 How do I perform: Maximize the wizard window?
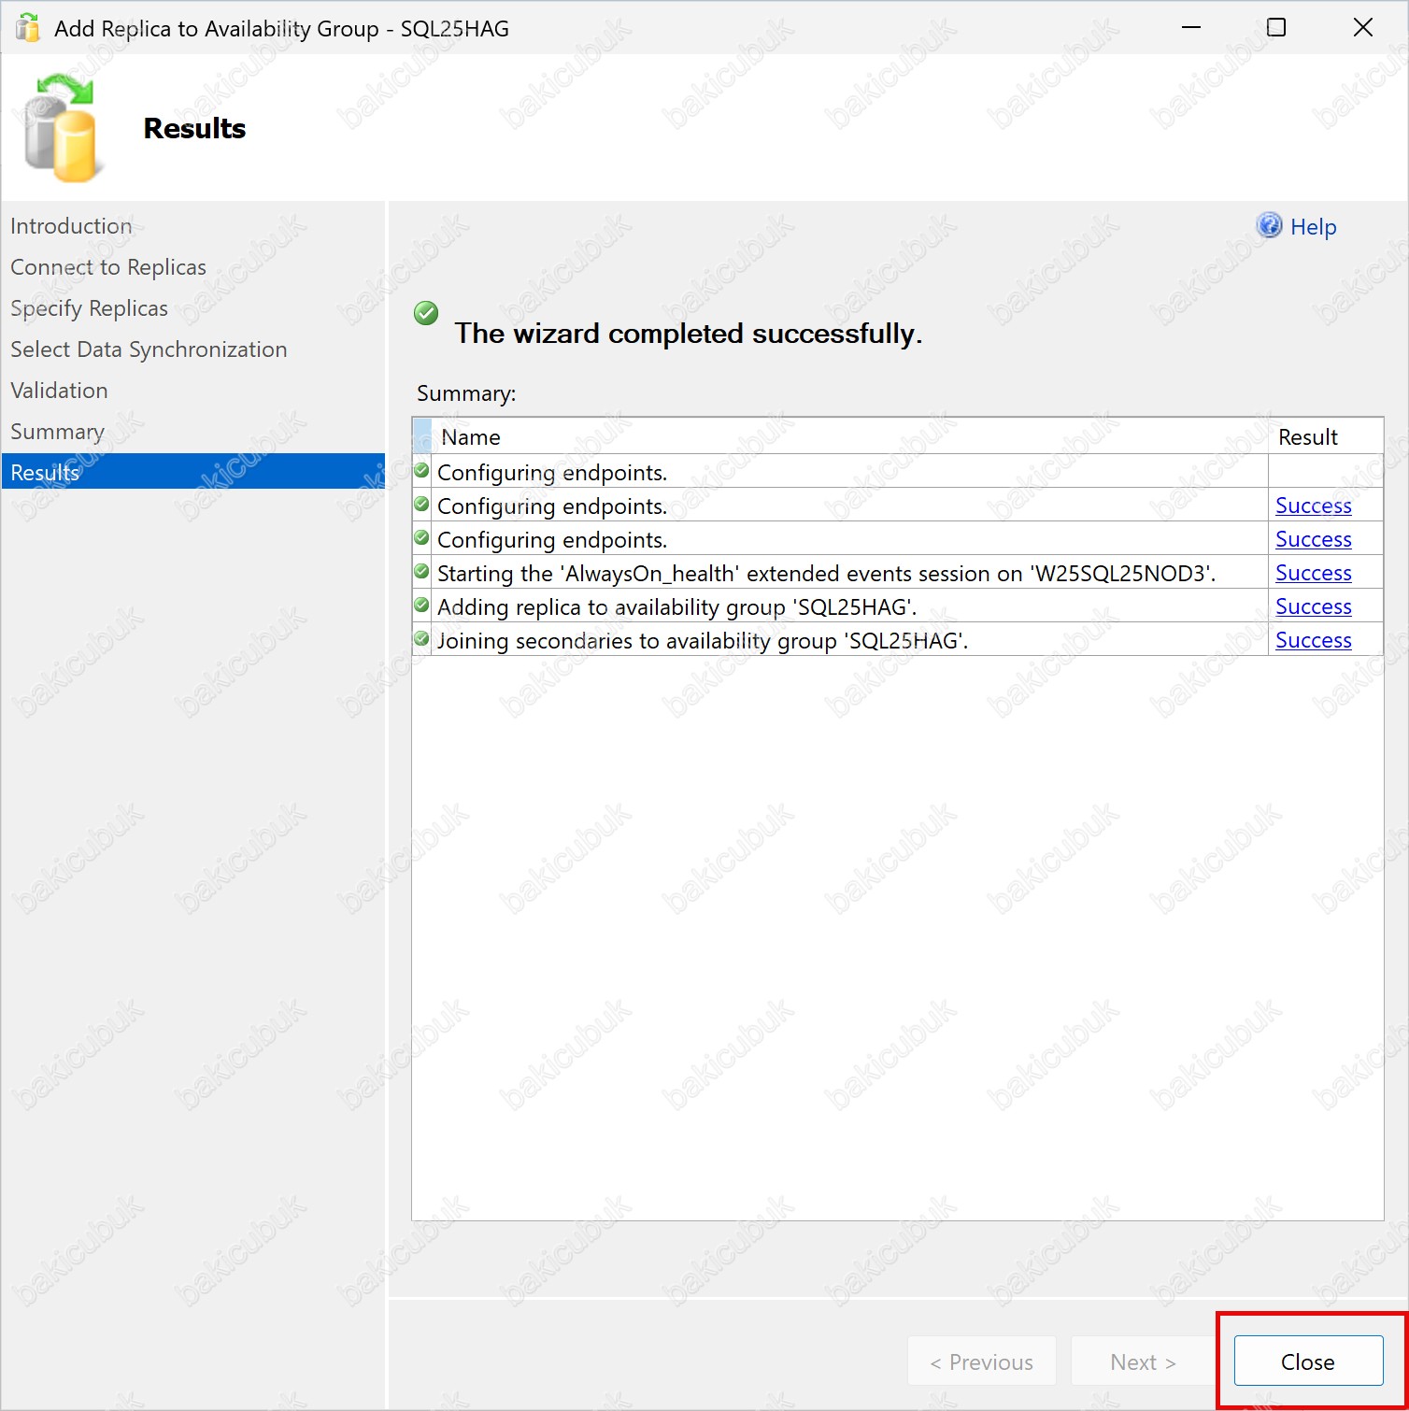pyautogui.click(x=1275, y=28)
